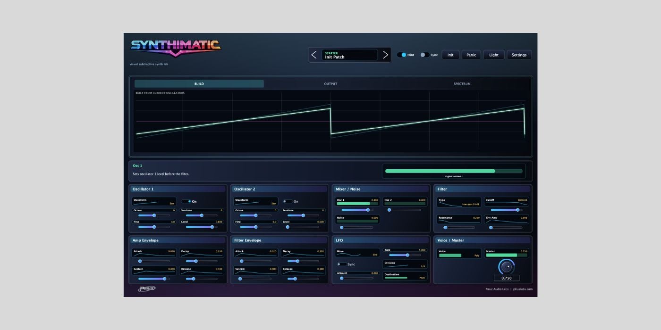Viewport: 661px width, 330px height.
Task: Switch to the Output tab
Action: click(330, 83)
